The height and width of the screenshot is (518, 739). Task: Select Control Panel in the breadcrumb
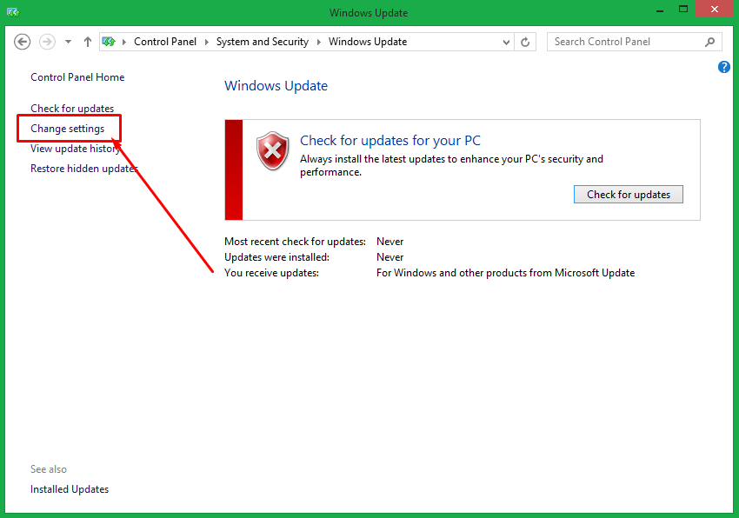(x=165, y=42)
